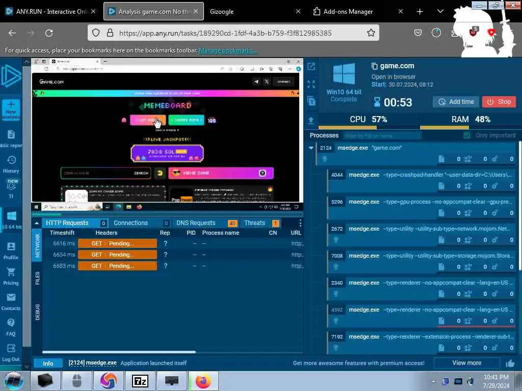Click the View more button
This screenshot has height=391, width=522.
click(x=467, y=363)
